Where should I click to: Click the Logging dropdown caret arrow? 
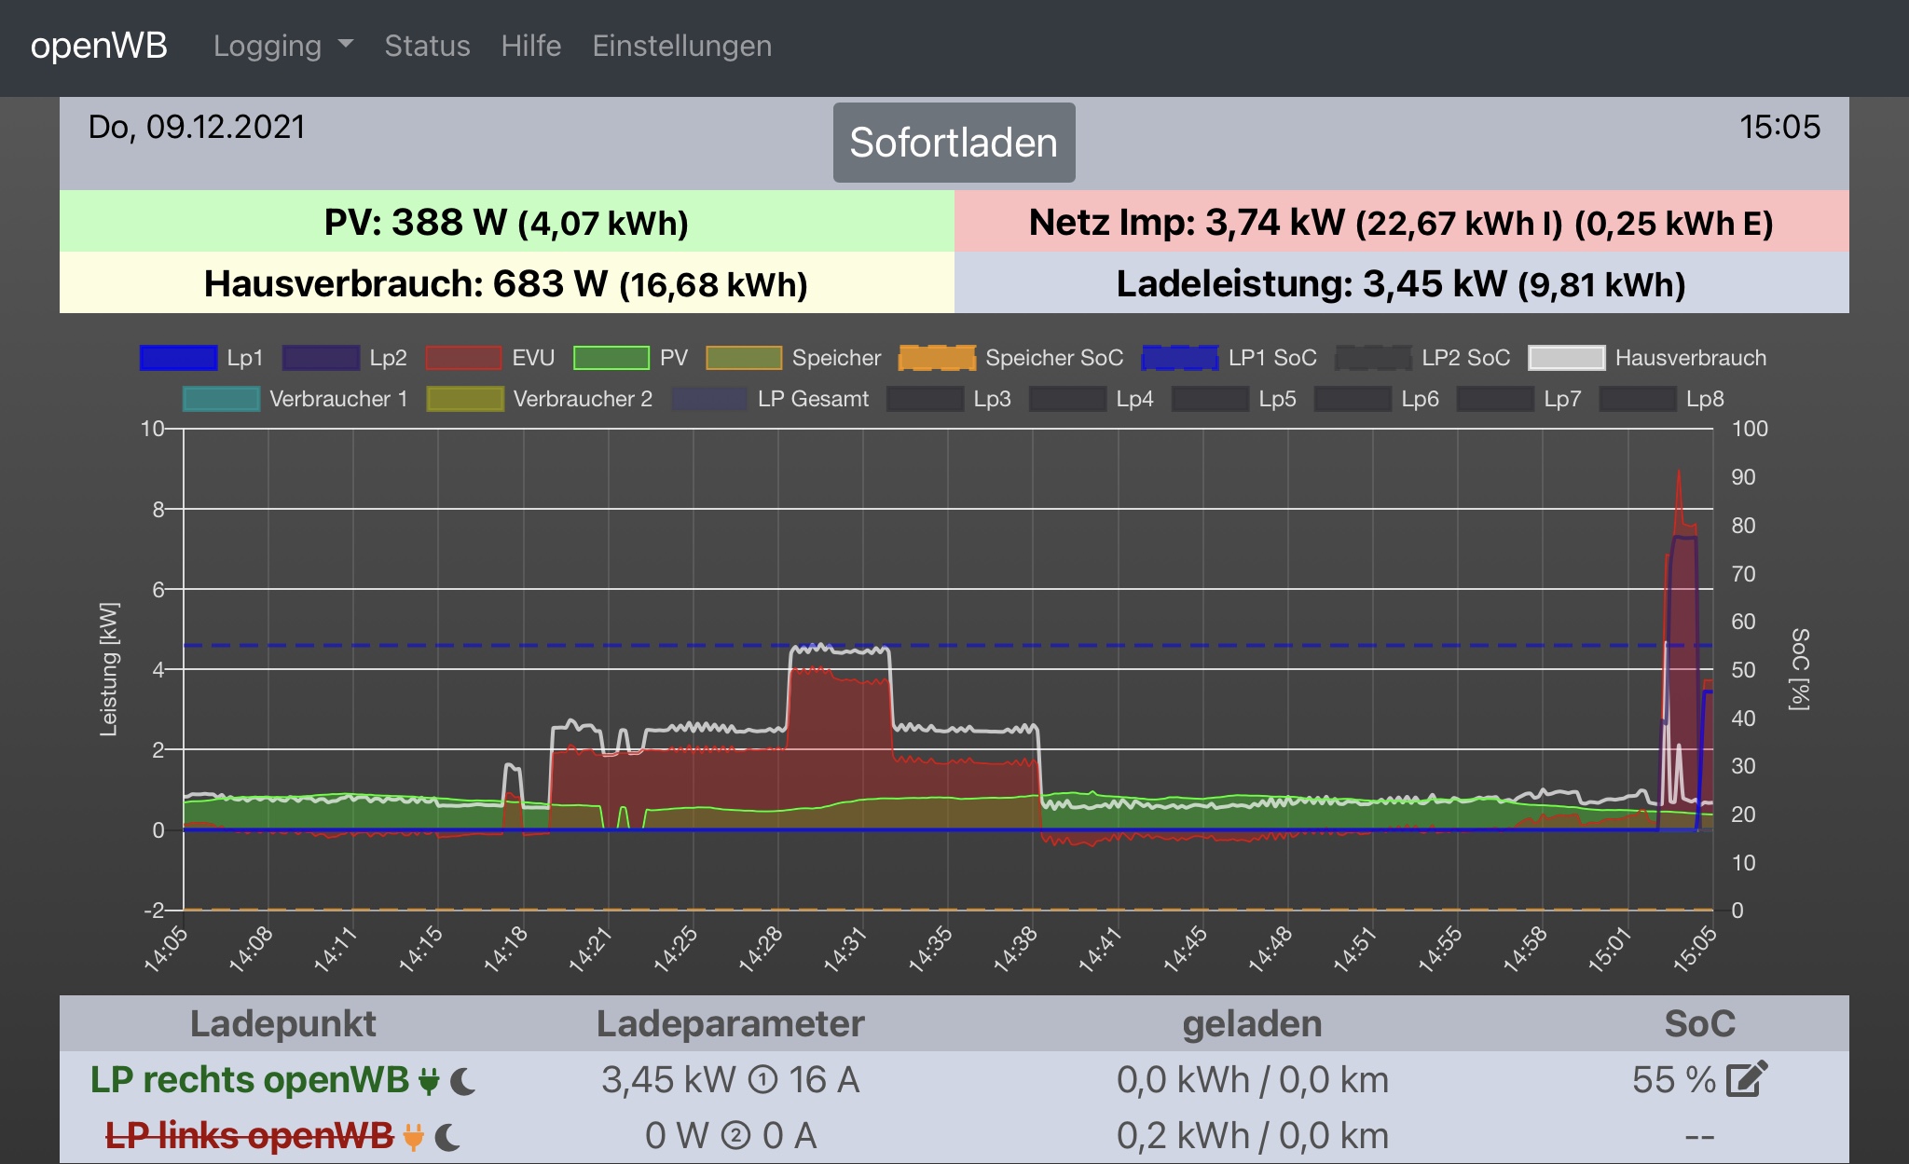pyautogui.click(x=346, y=44)
